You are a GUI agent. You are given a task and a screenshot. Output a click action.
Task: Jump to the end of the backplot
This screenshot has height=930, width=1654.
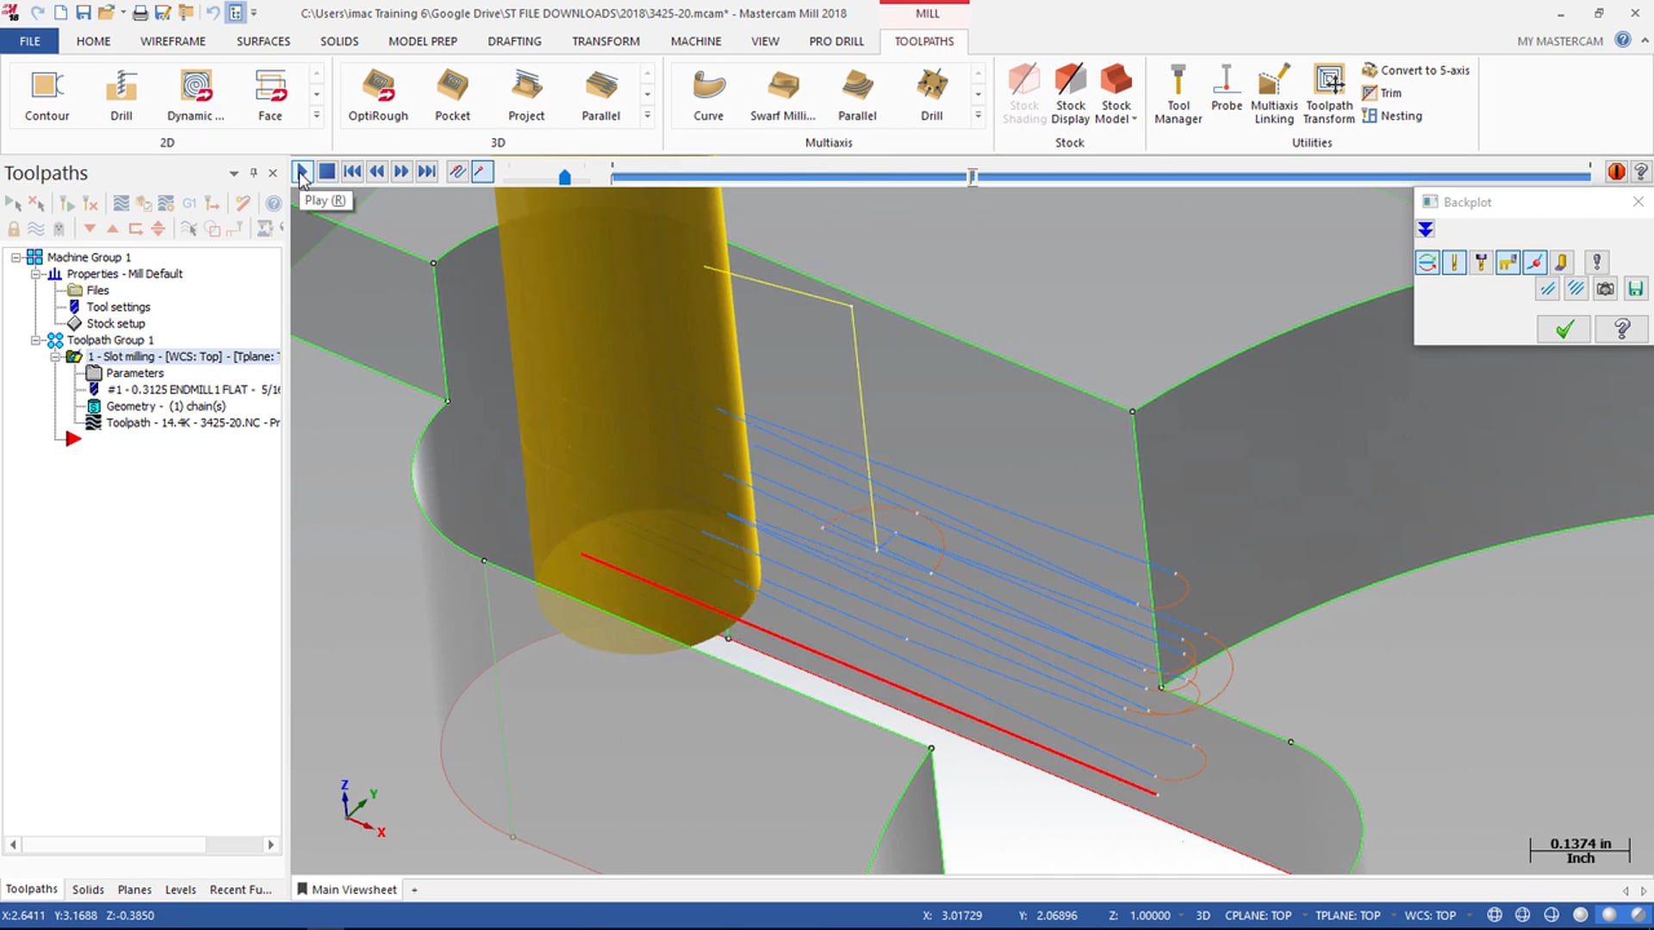point(427,171)
